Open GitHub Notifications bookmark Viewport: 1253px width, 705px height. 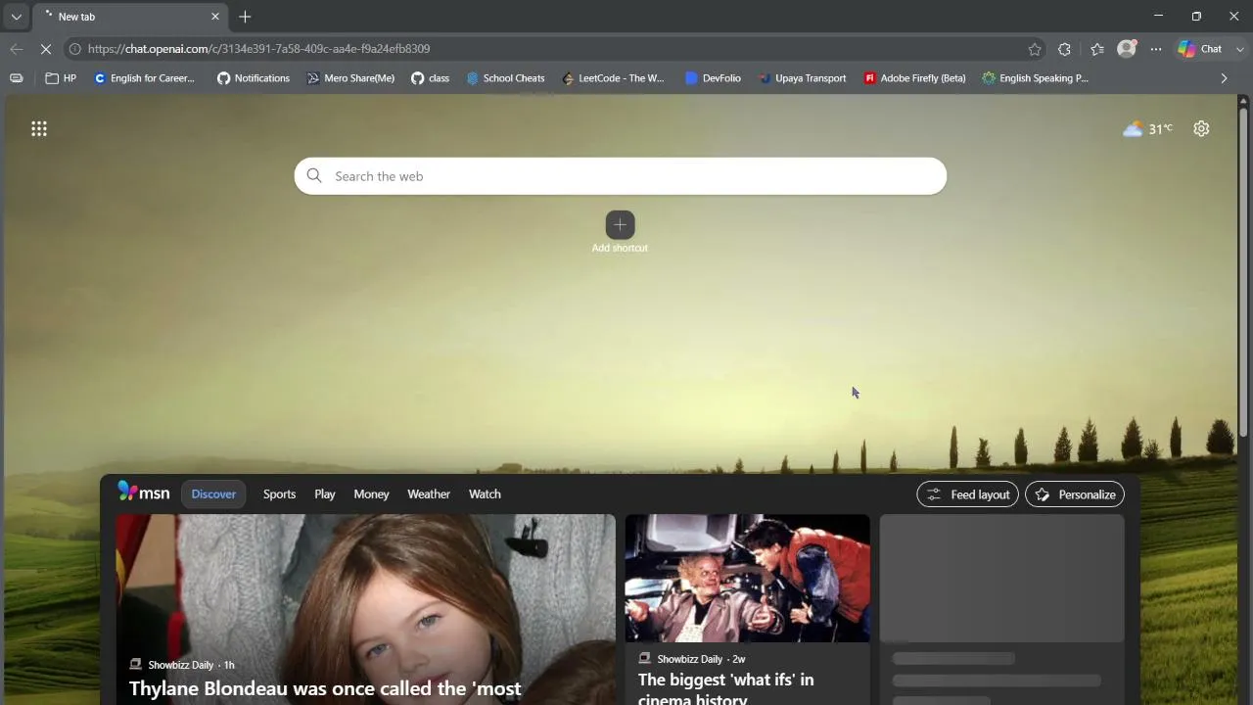[254, 78]
